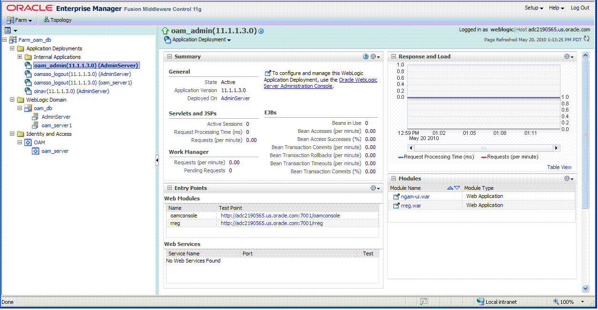Collapse the oam_db tree node

click(x=20, y=108)
